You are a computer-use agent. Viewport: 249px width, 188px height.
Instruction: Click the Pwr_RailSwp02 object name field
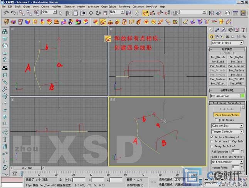(225, 96)
